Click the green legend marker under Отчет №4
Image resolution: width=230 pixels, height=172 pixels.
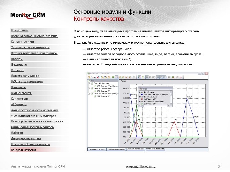click(142, 104)
